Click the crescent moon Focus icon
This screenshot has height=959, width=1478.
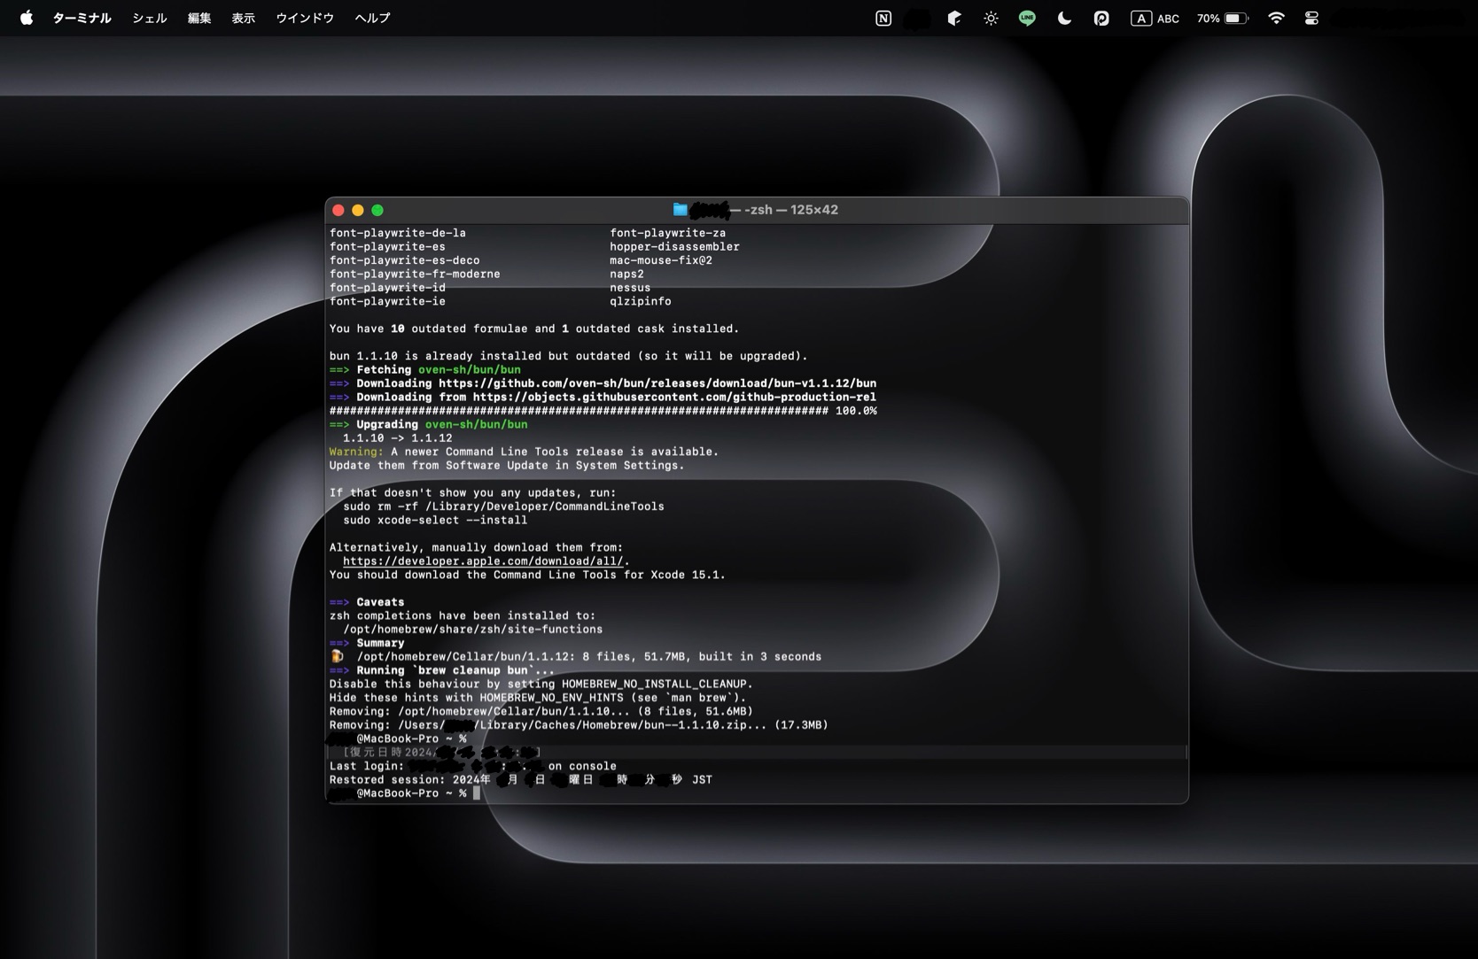click(1064, 18)
